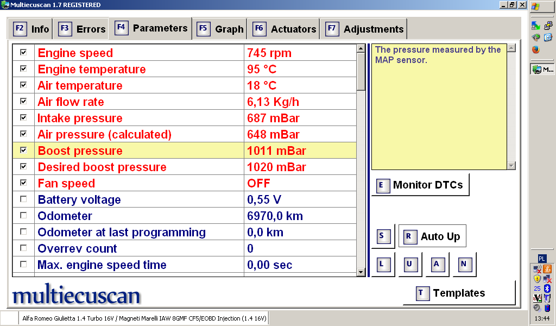This screenshot has height=326, width=556.
Task: Click the Auto Up button
Action: 432,236
